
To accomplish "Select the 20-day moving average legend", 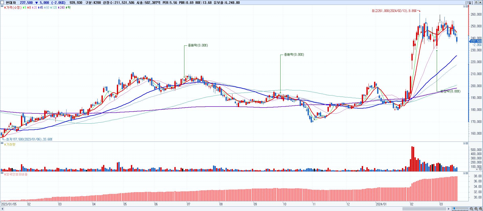I will 35,8.
